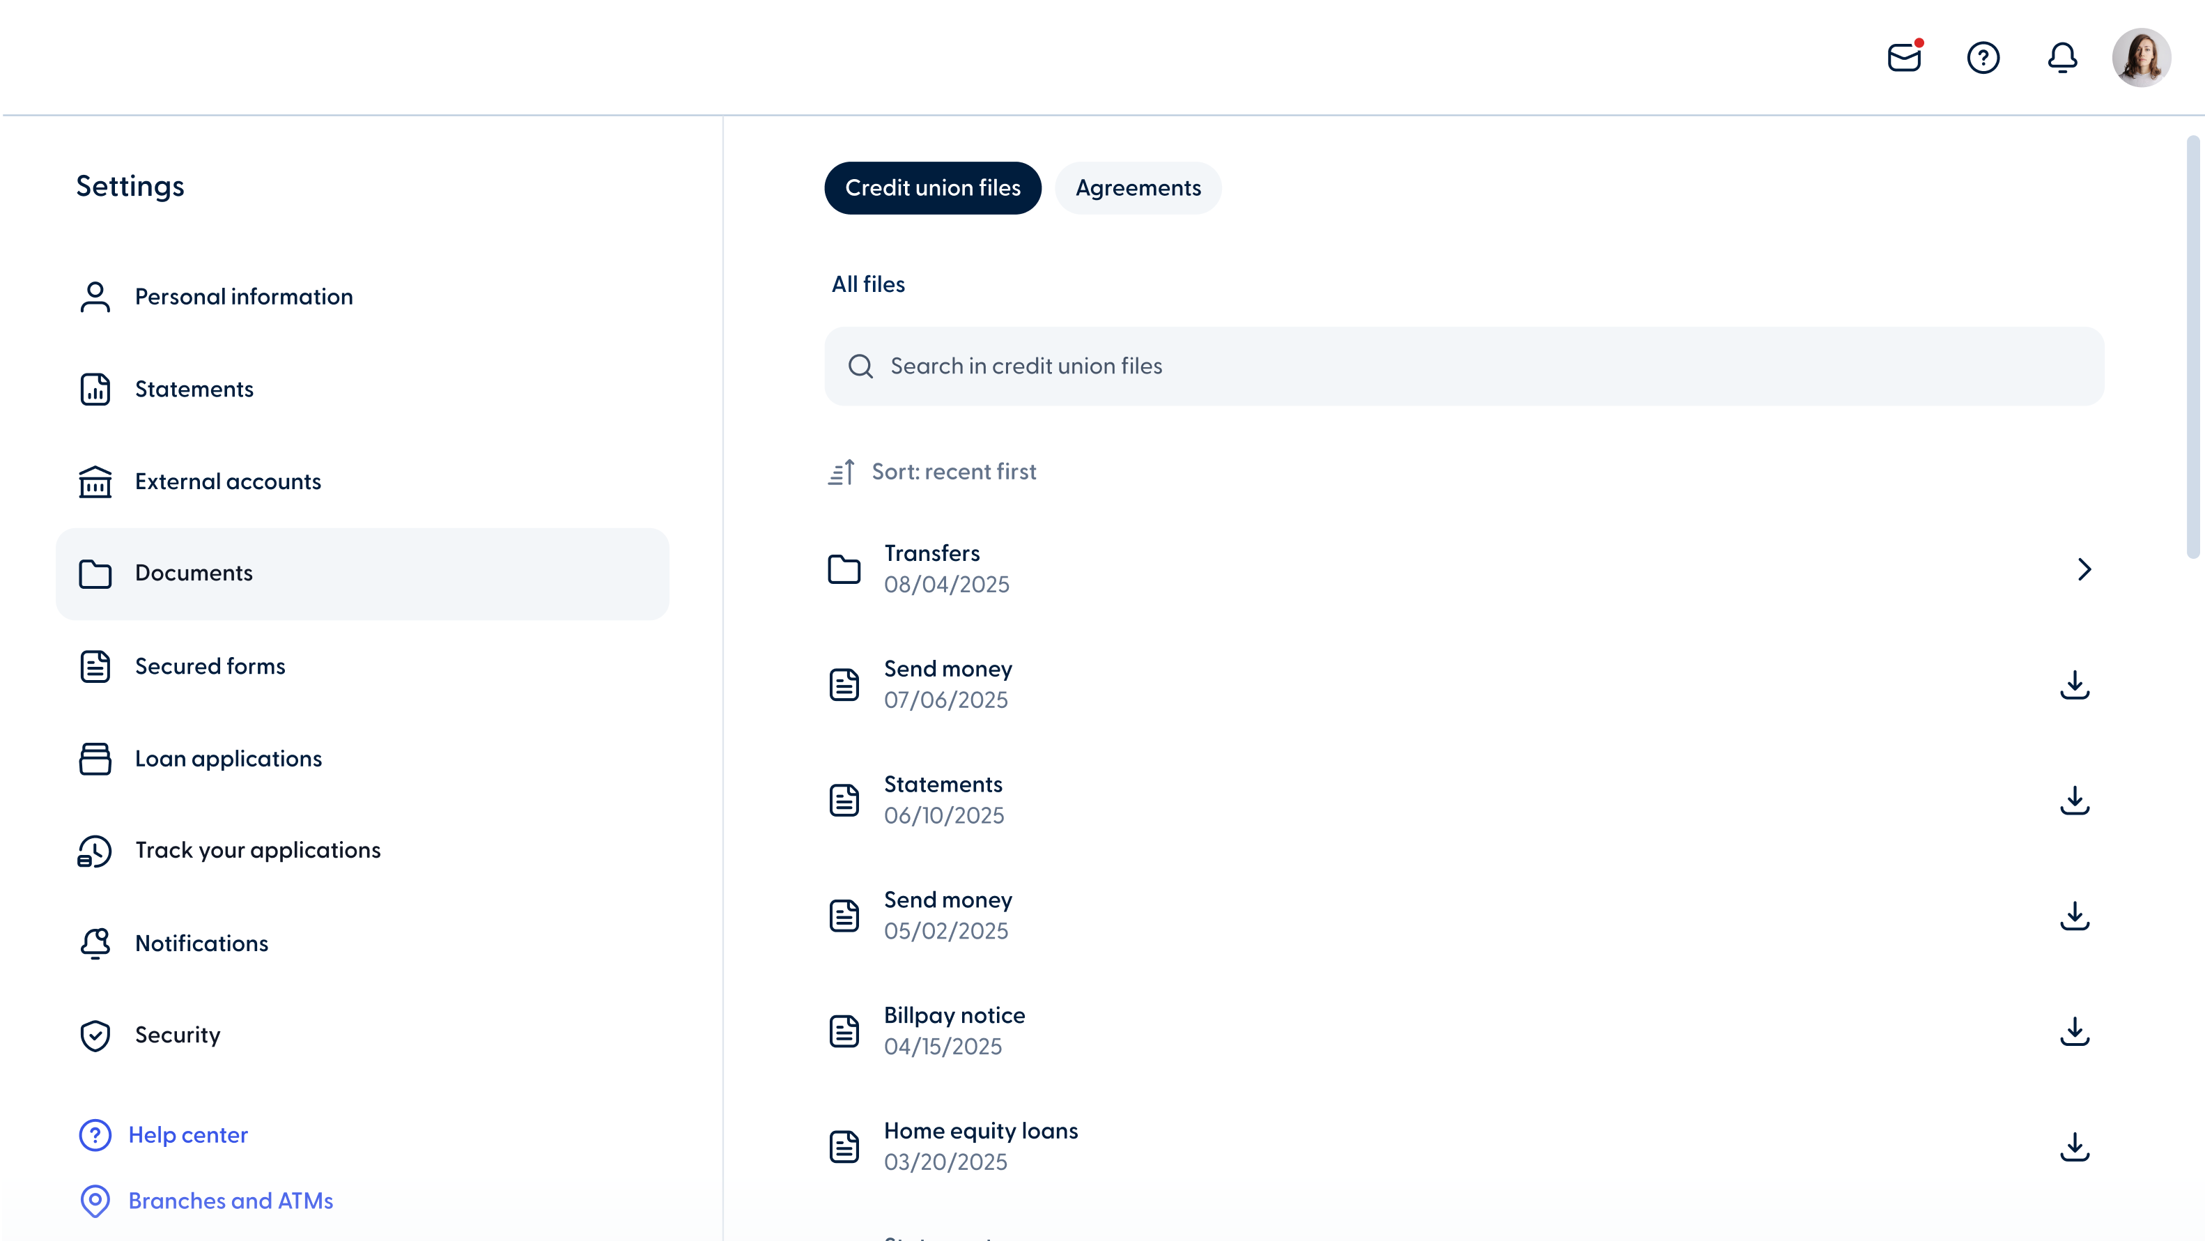Screen dimensions: 2205x1241
Task: Open the messages envelope icon
Action: 1904,57
